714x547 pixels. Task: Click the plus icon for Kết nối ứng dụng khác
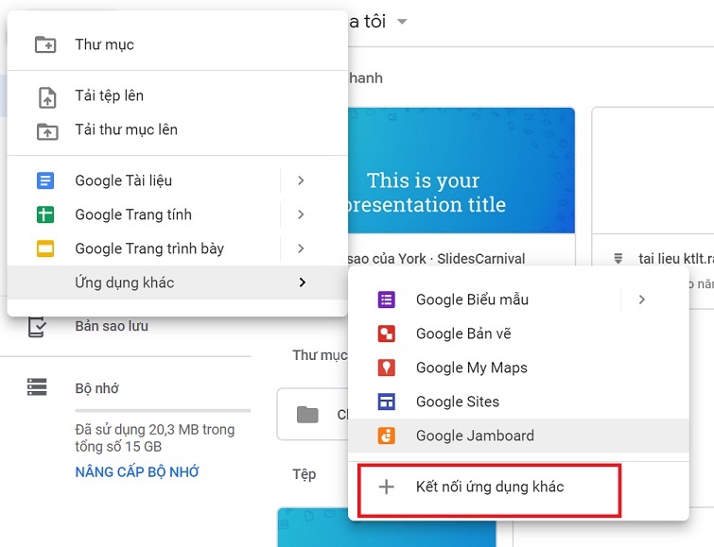[x=386, y=487]
